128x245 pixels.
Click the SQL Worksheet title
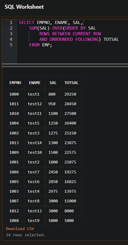(x=24, y=7)
